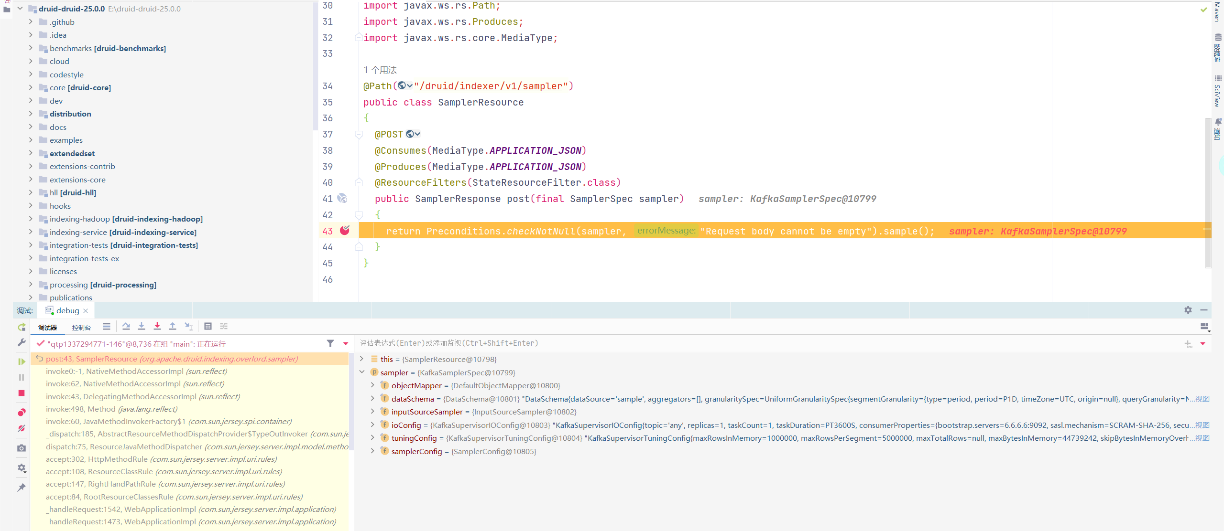This screenshot has width=1224, height=531.
Task: Open the debug panel gear settings dropdown
Action: coord(22,468)
